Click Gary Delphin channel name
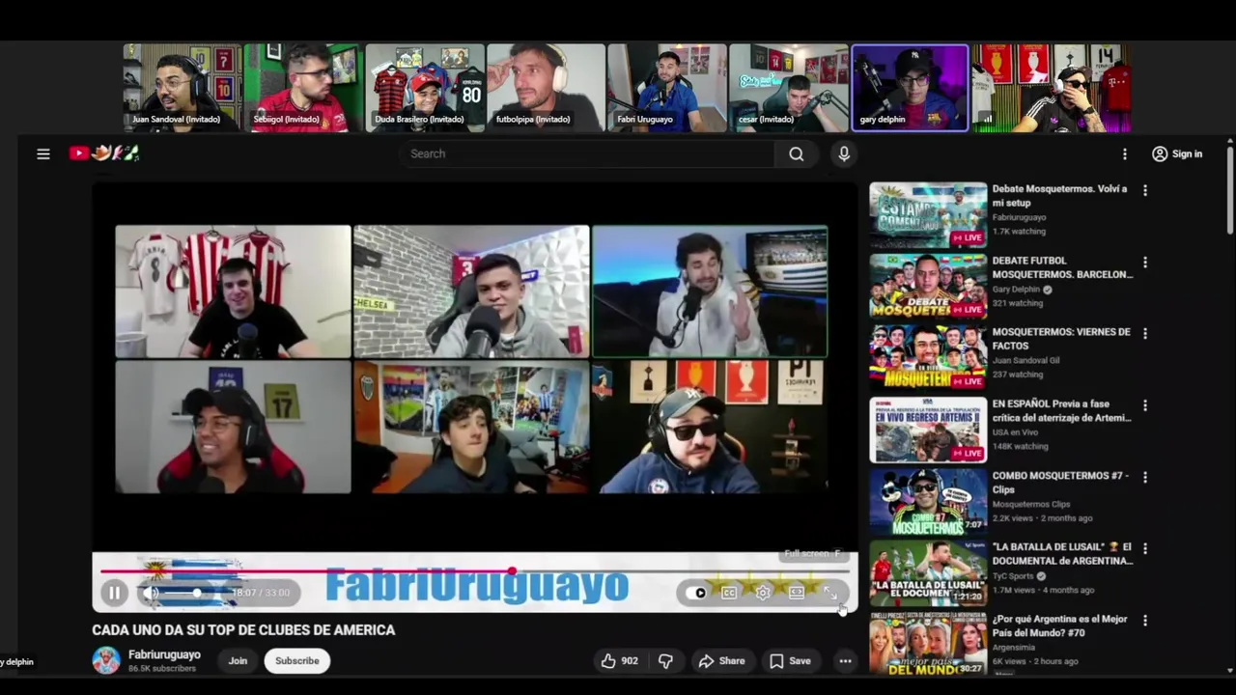1236x695 pixels. coord(1016,290)
